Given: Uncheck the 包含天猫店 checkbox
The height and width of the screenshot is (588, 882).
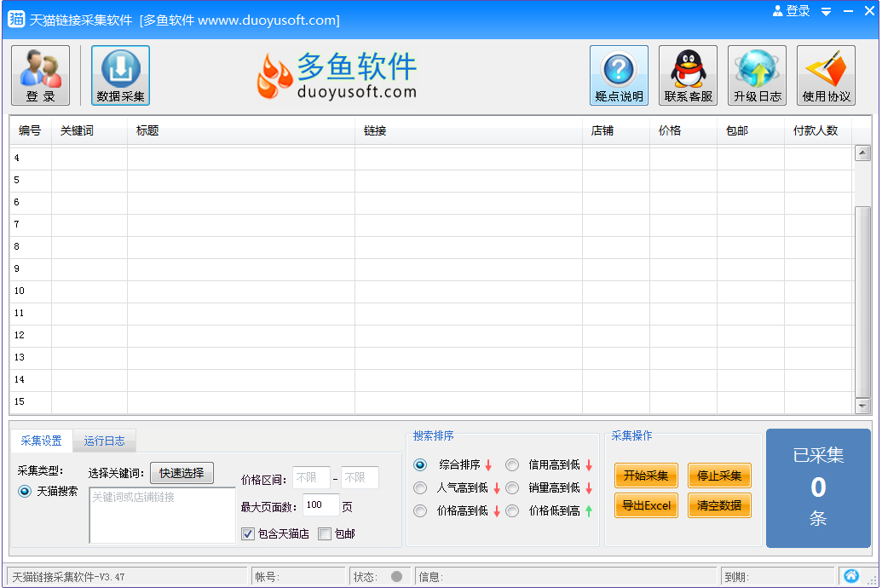Looking at the screenshot, I should pyautogui.click(x=247, y=534).
